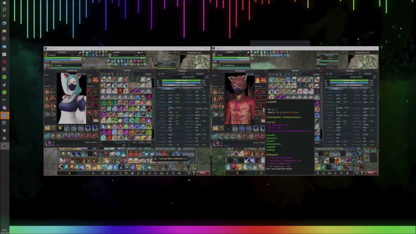The height and width of the screenshot is (234, 416).
Task: Open the MENU button in Jumbrica's game window
Action: click(202, 173)
